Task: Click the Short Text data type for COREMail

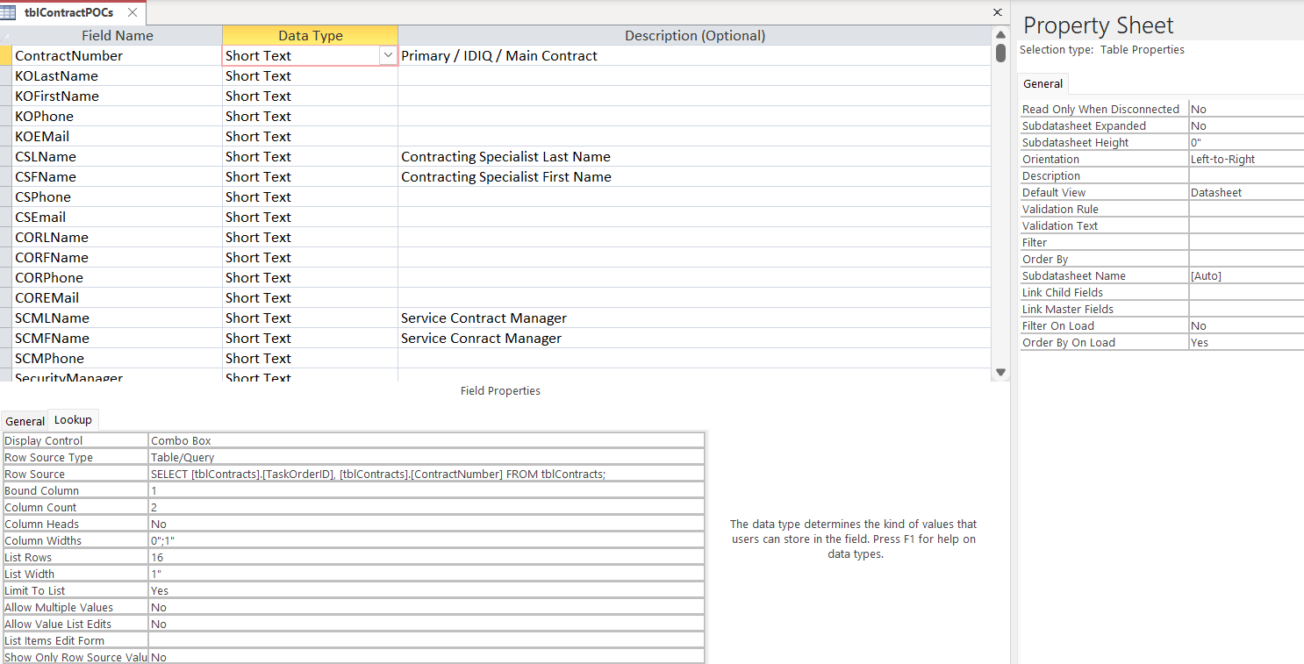Action: coord(311,298)
